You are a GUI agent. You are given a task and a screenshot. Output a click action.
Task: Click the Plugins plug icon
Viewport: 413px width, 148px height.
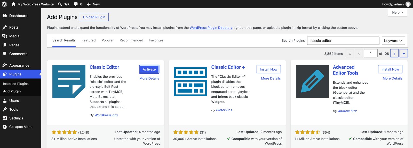[x=5, y=74]
